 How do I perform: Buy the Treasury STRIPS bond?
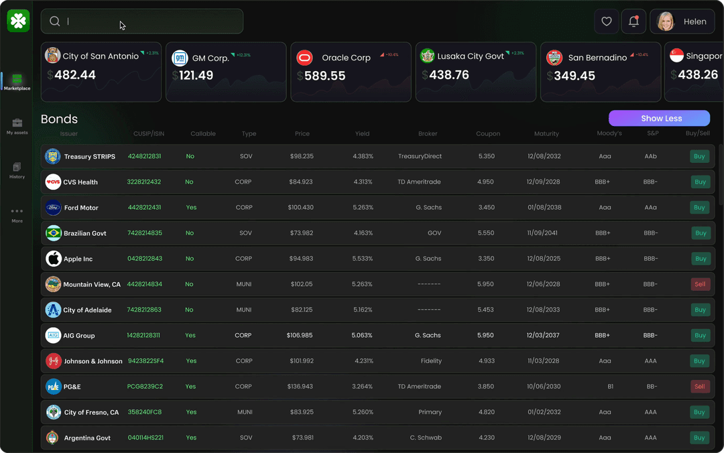[x=699, y=156]
